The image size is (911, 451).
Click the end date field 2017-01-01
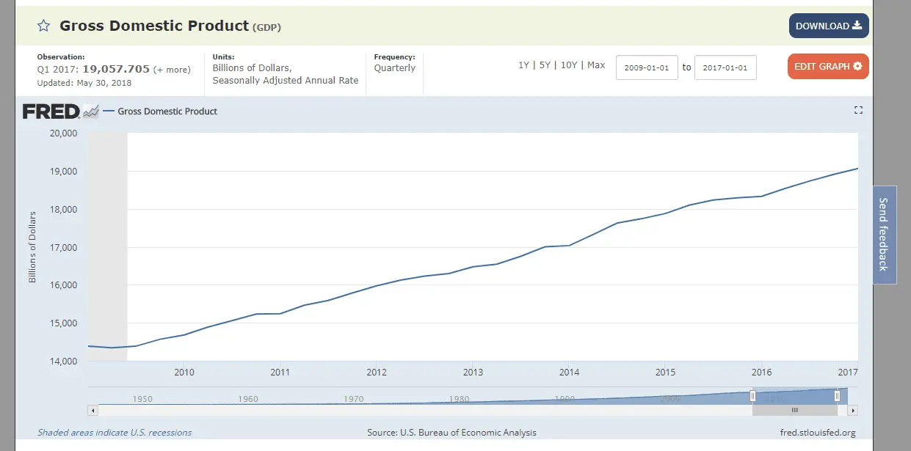(x=725, y=67)
